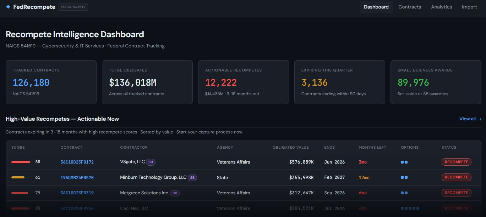Click the first options square in V3gate row
486x217 pixels.
click(x=403, y=162)
